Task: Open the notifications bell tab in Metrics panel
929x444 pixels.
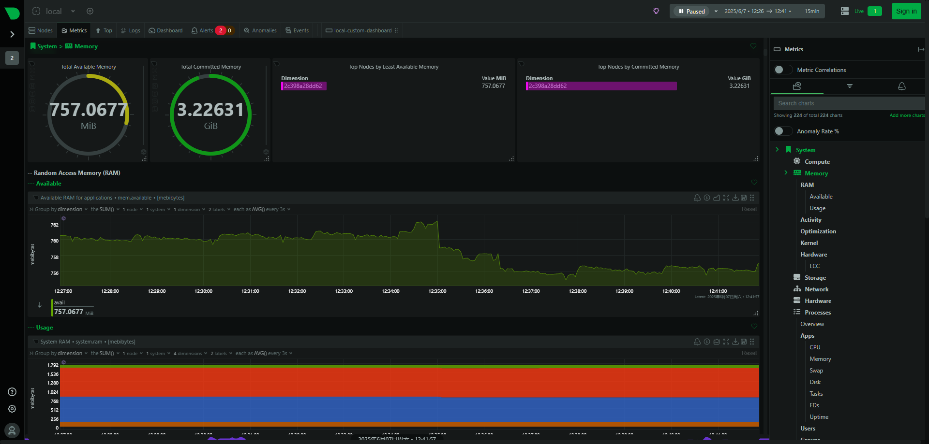Action: coord(901,86)
